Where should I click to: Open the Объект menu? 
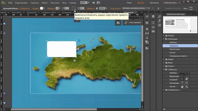point(45,3)
